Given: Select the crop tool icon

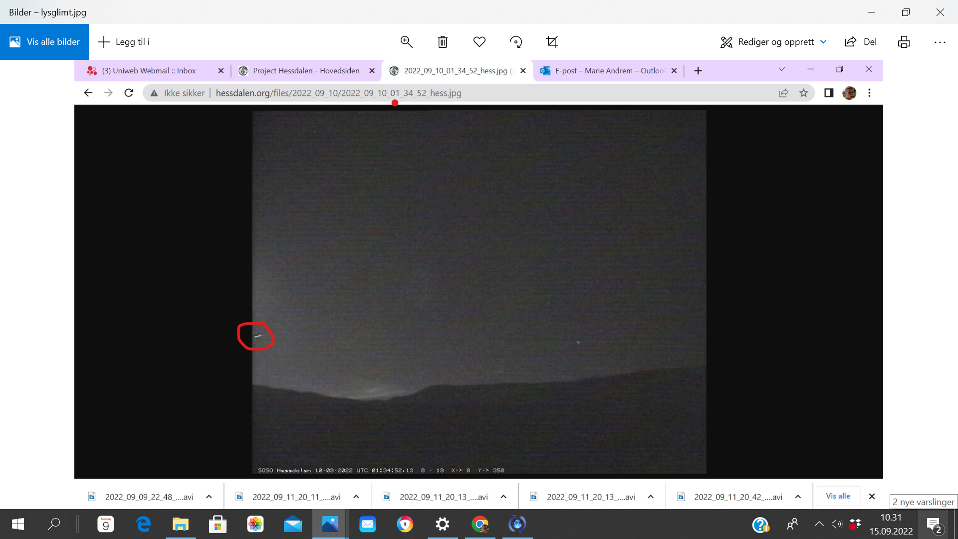Looking at the screenshot, I should point(552,42).
